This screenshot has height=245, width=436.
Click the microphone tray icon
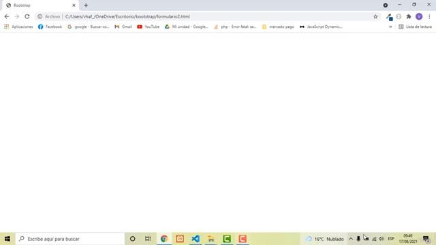coord(358,239)
